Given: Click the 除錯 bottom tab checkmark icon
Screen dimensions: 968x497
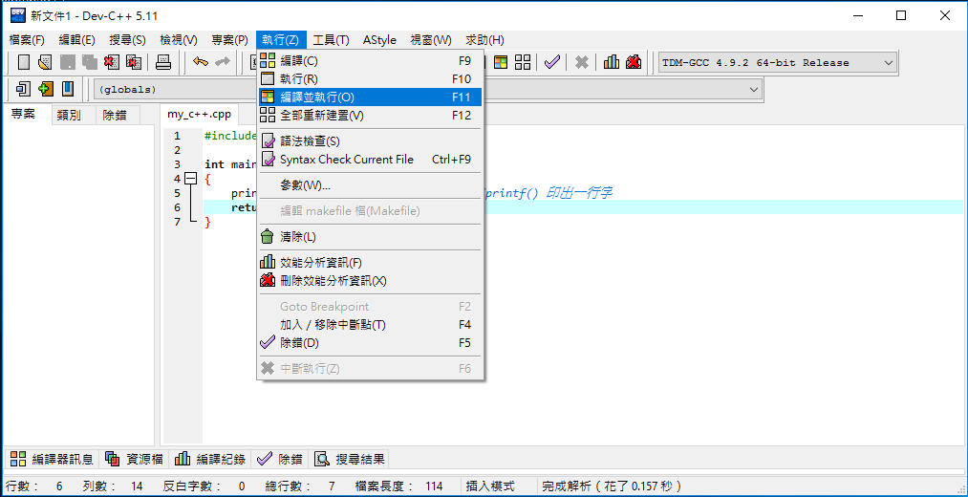Looking at the screenshot, I should click(265, 459).
